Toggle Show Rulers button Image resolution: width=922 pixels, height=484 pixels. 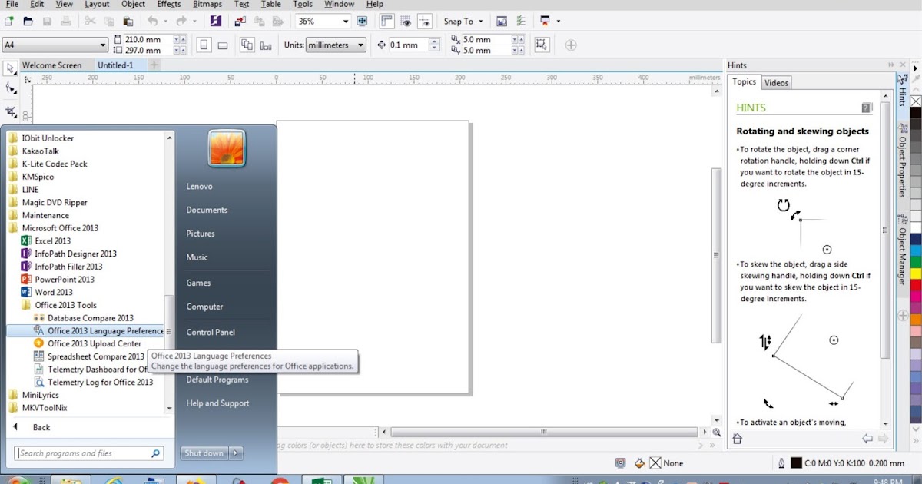[386, 22]
